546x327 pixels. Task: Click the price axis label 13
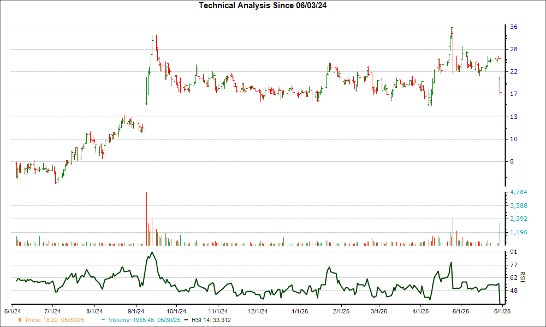pos(514,117)
